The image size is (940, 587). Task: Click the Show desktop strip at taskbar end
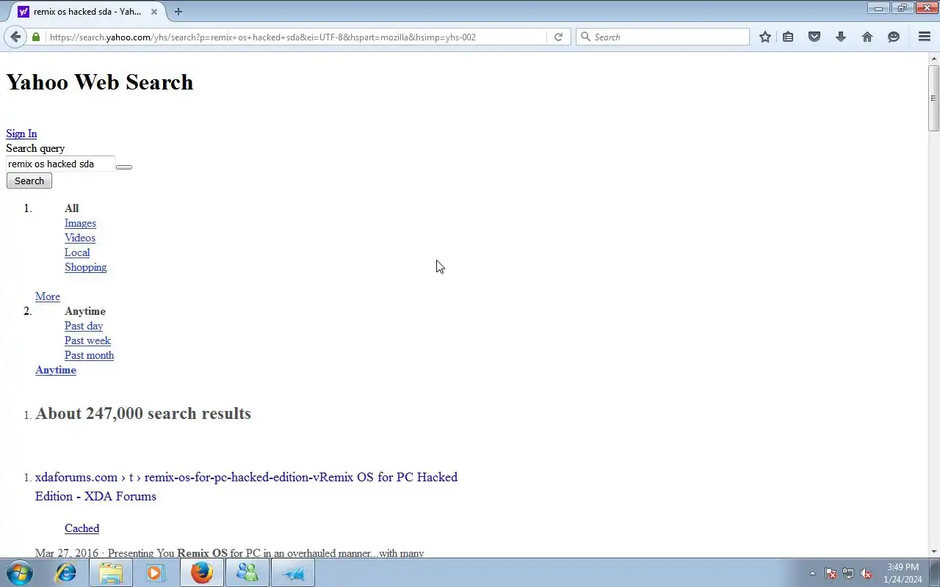(935, 572)
